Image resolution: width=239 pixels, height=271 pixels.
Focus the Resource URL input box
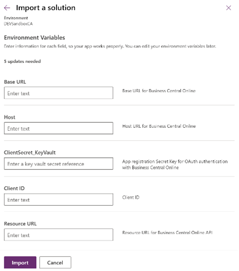click(x=59, y=235)
